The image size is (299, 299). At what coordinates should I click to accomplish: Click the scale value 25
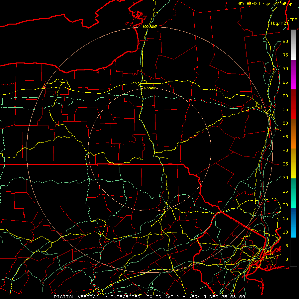[x=285, y=191]
